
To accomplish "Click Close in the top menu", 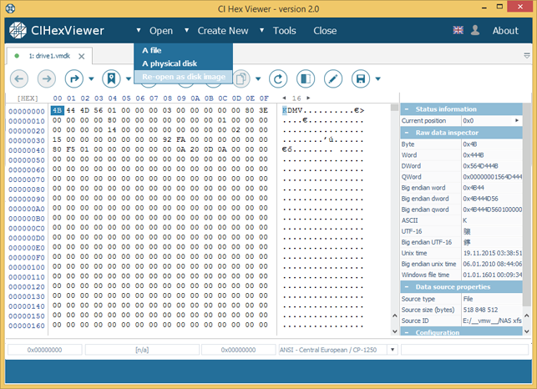I will pos(325,31).
